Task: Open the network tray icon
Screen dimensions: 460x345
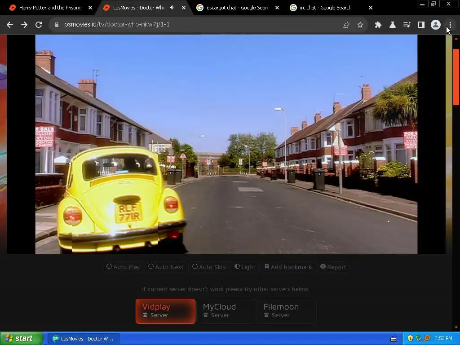Action: point(418,339)
